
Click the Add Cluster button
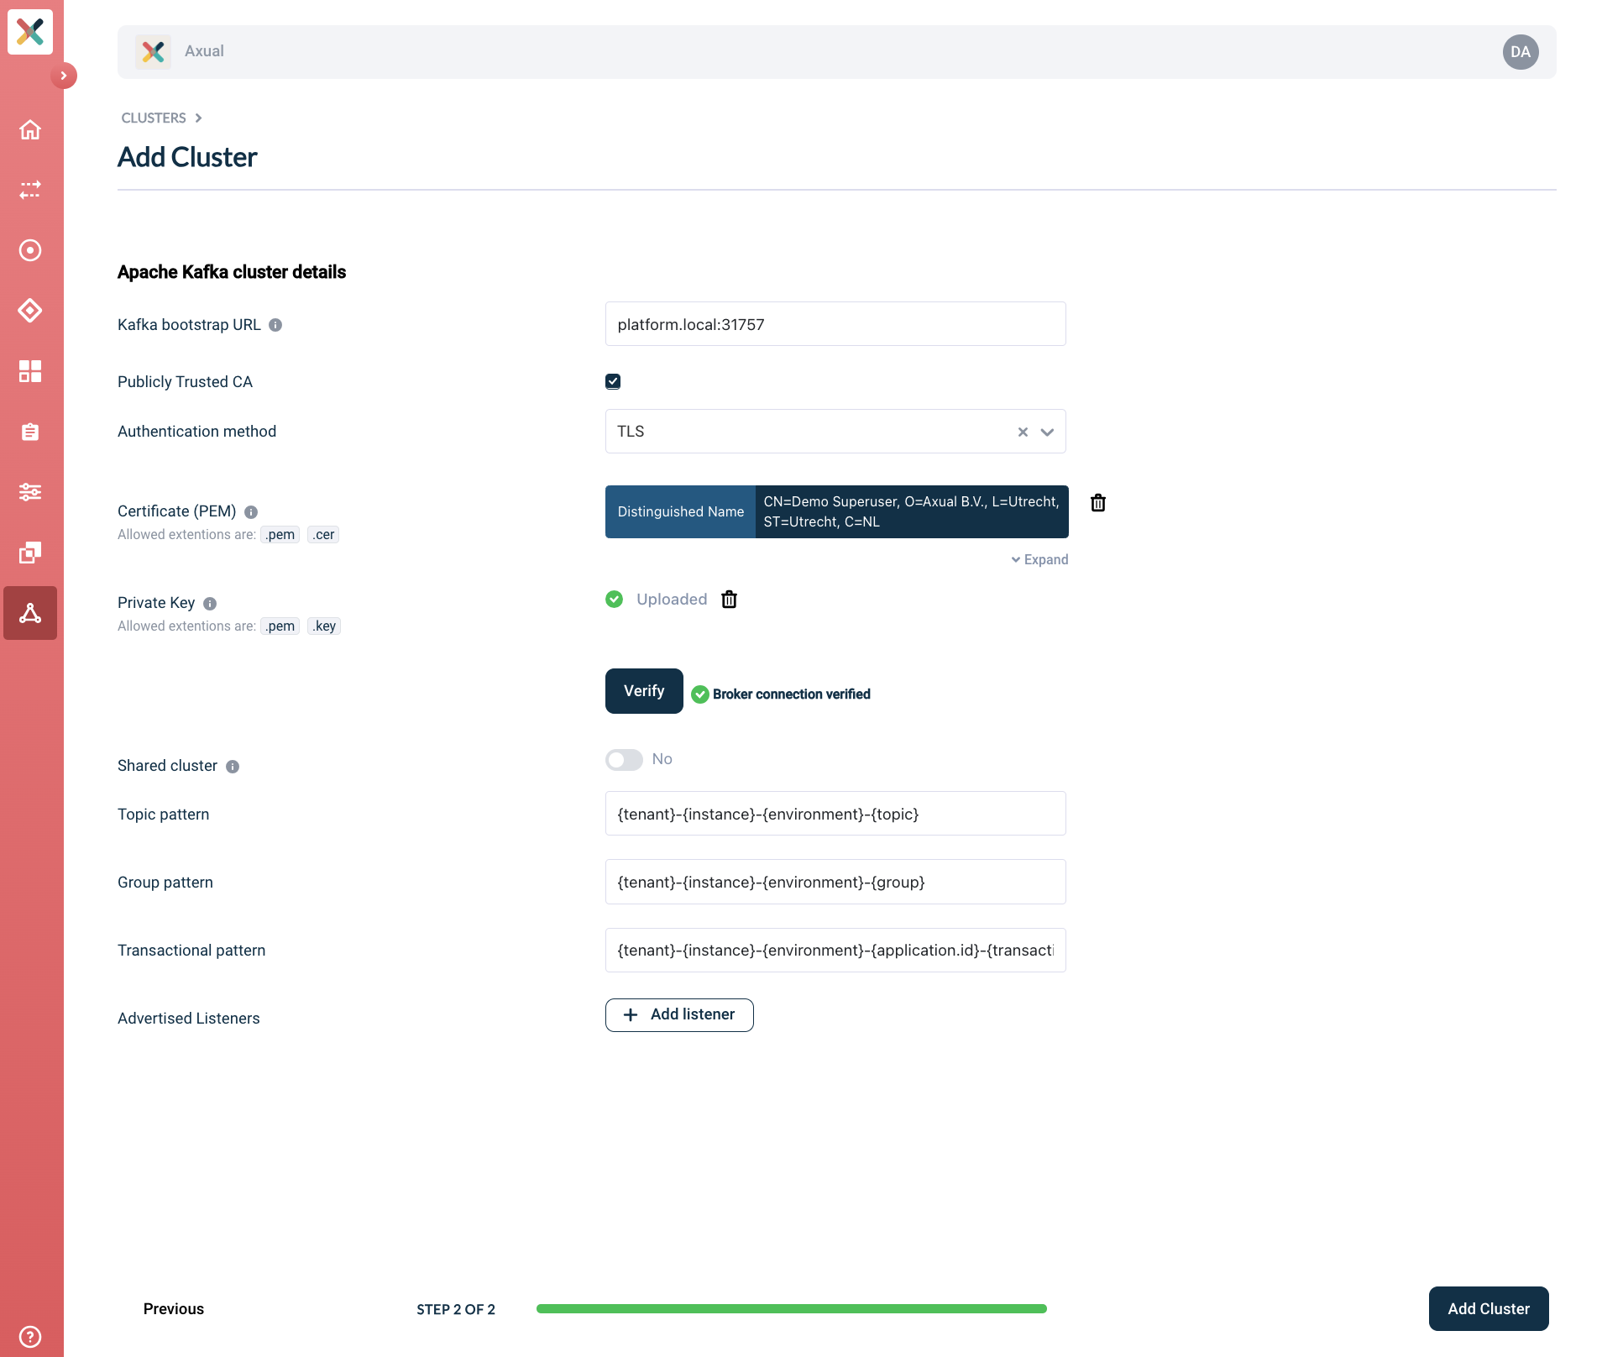point(1489,1308)
